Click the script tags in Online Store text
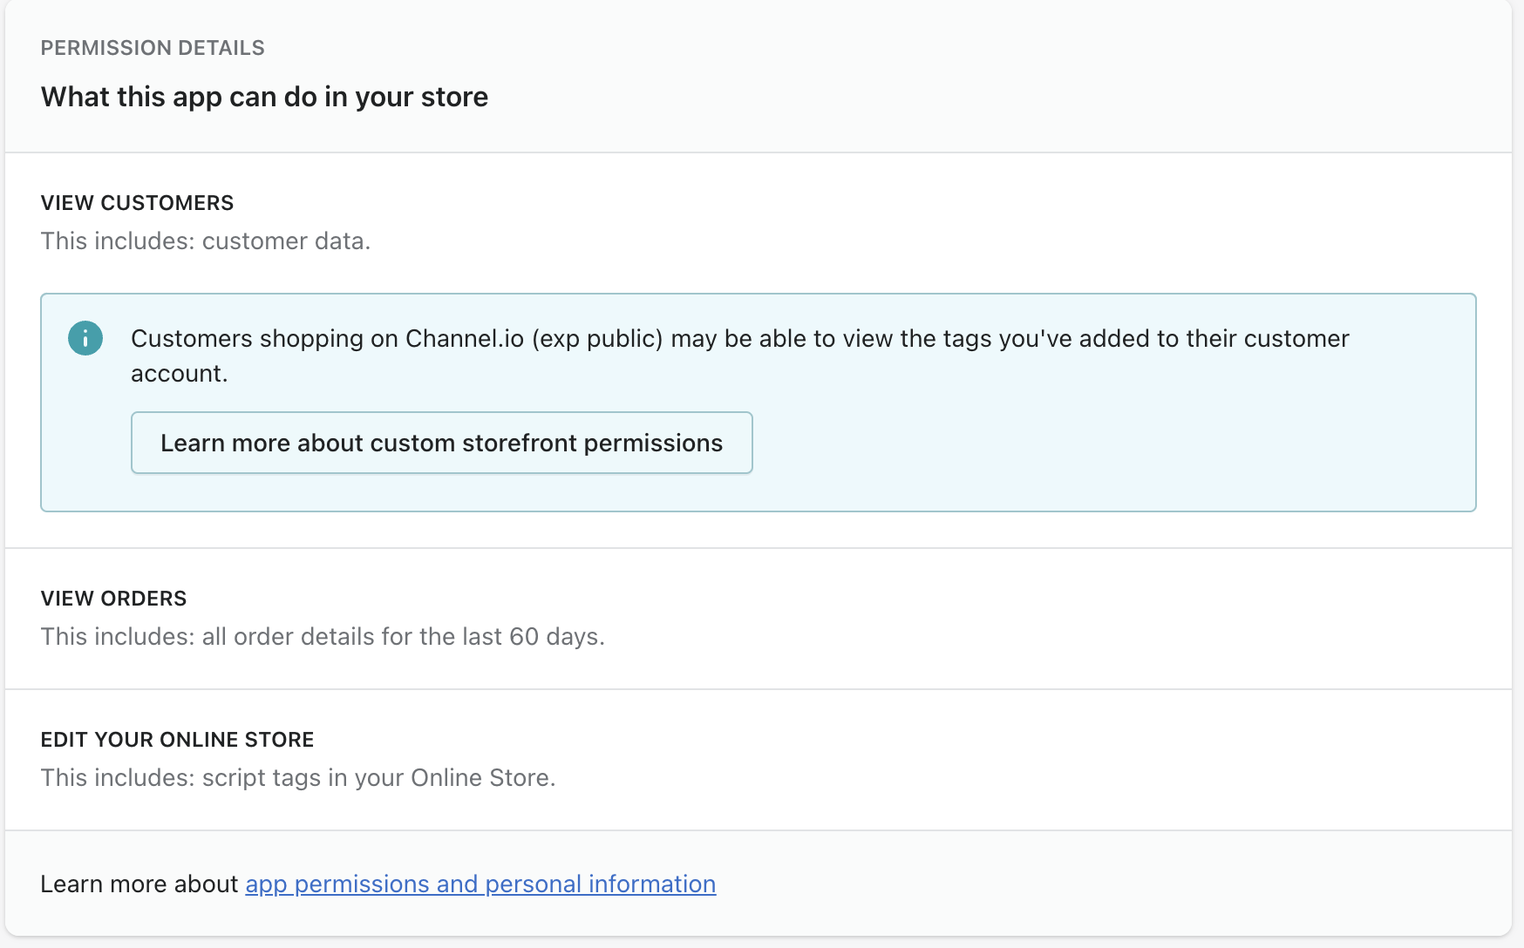 [x=298, y=778]
